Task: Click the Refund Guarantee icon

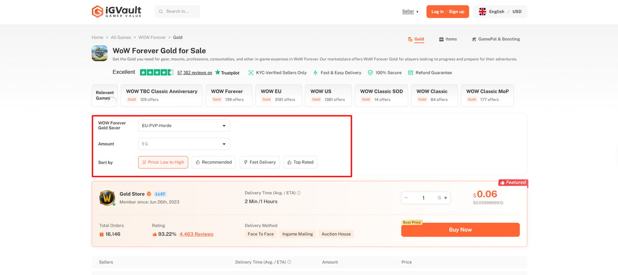Action: [410, 73]
